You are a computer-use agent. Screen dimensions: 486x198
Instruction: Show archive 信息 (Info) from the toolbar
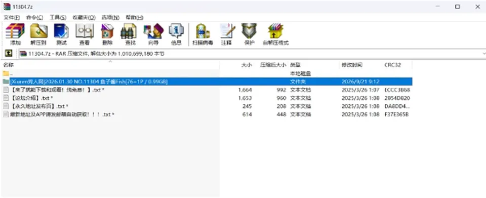point(176,34)
